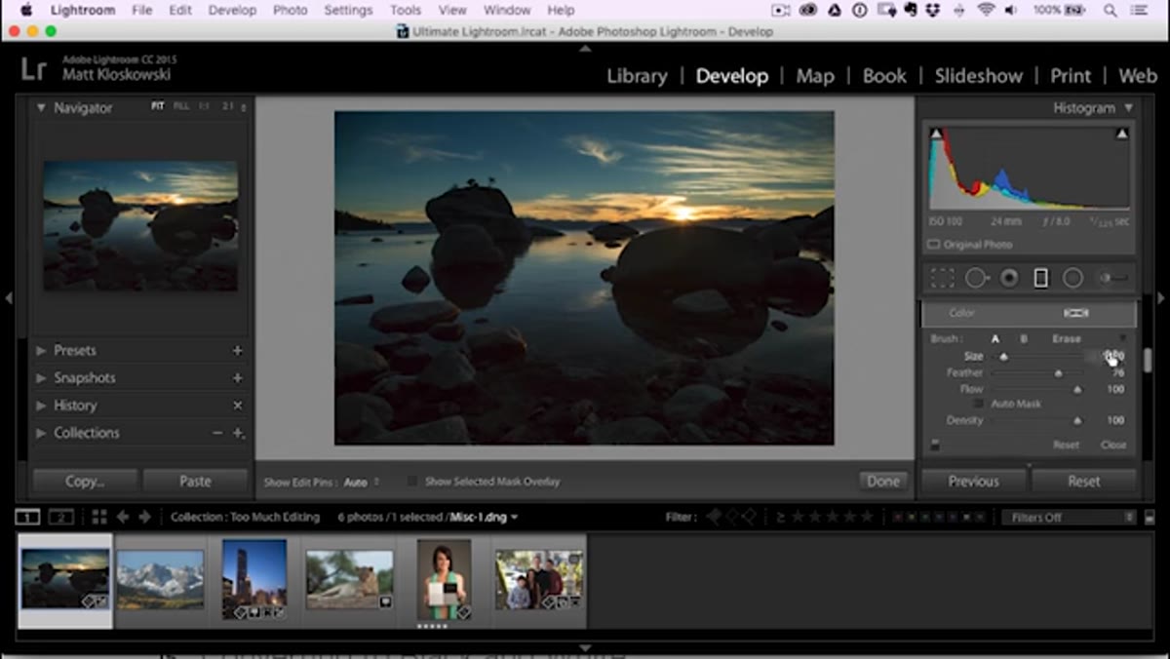Expand the History panel
Viewport: 1170px width, 659px height.
(x=42, y=406)
